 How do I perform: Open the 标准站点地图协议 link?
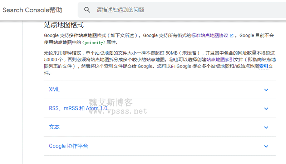(210, 35)
